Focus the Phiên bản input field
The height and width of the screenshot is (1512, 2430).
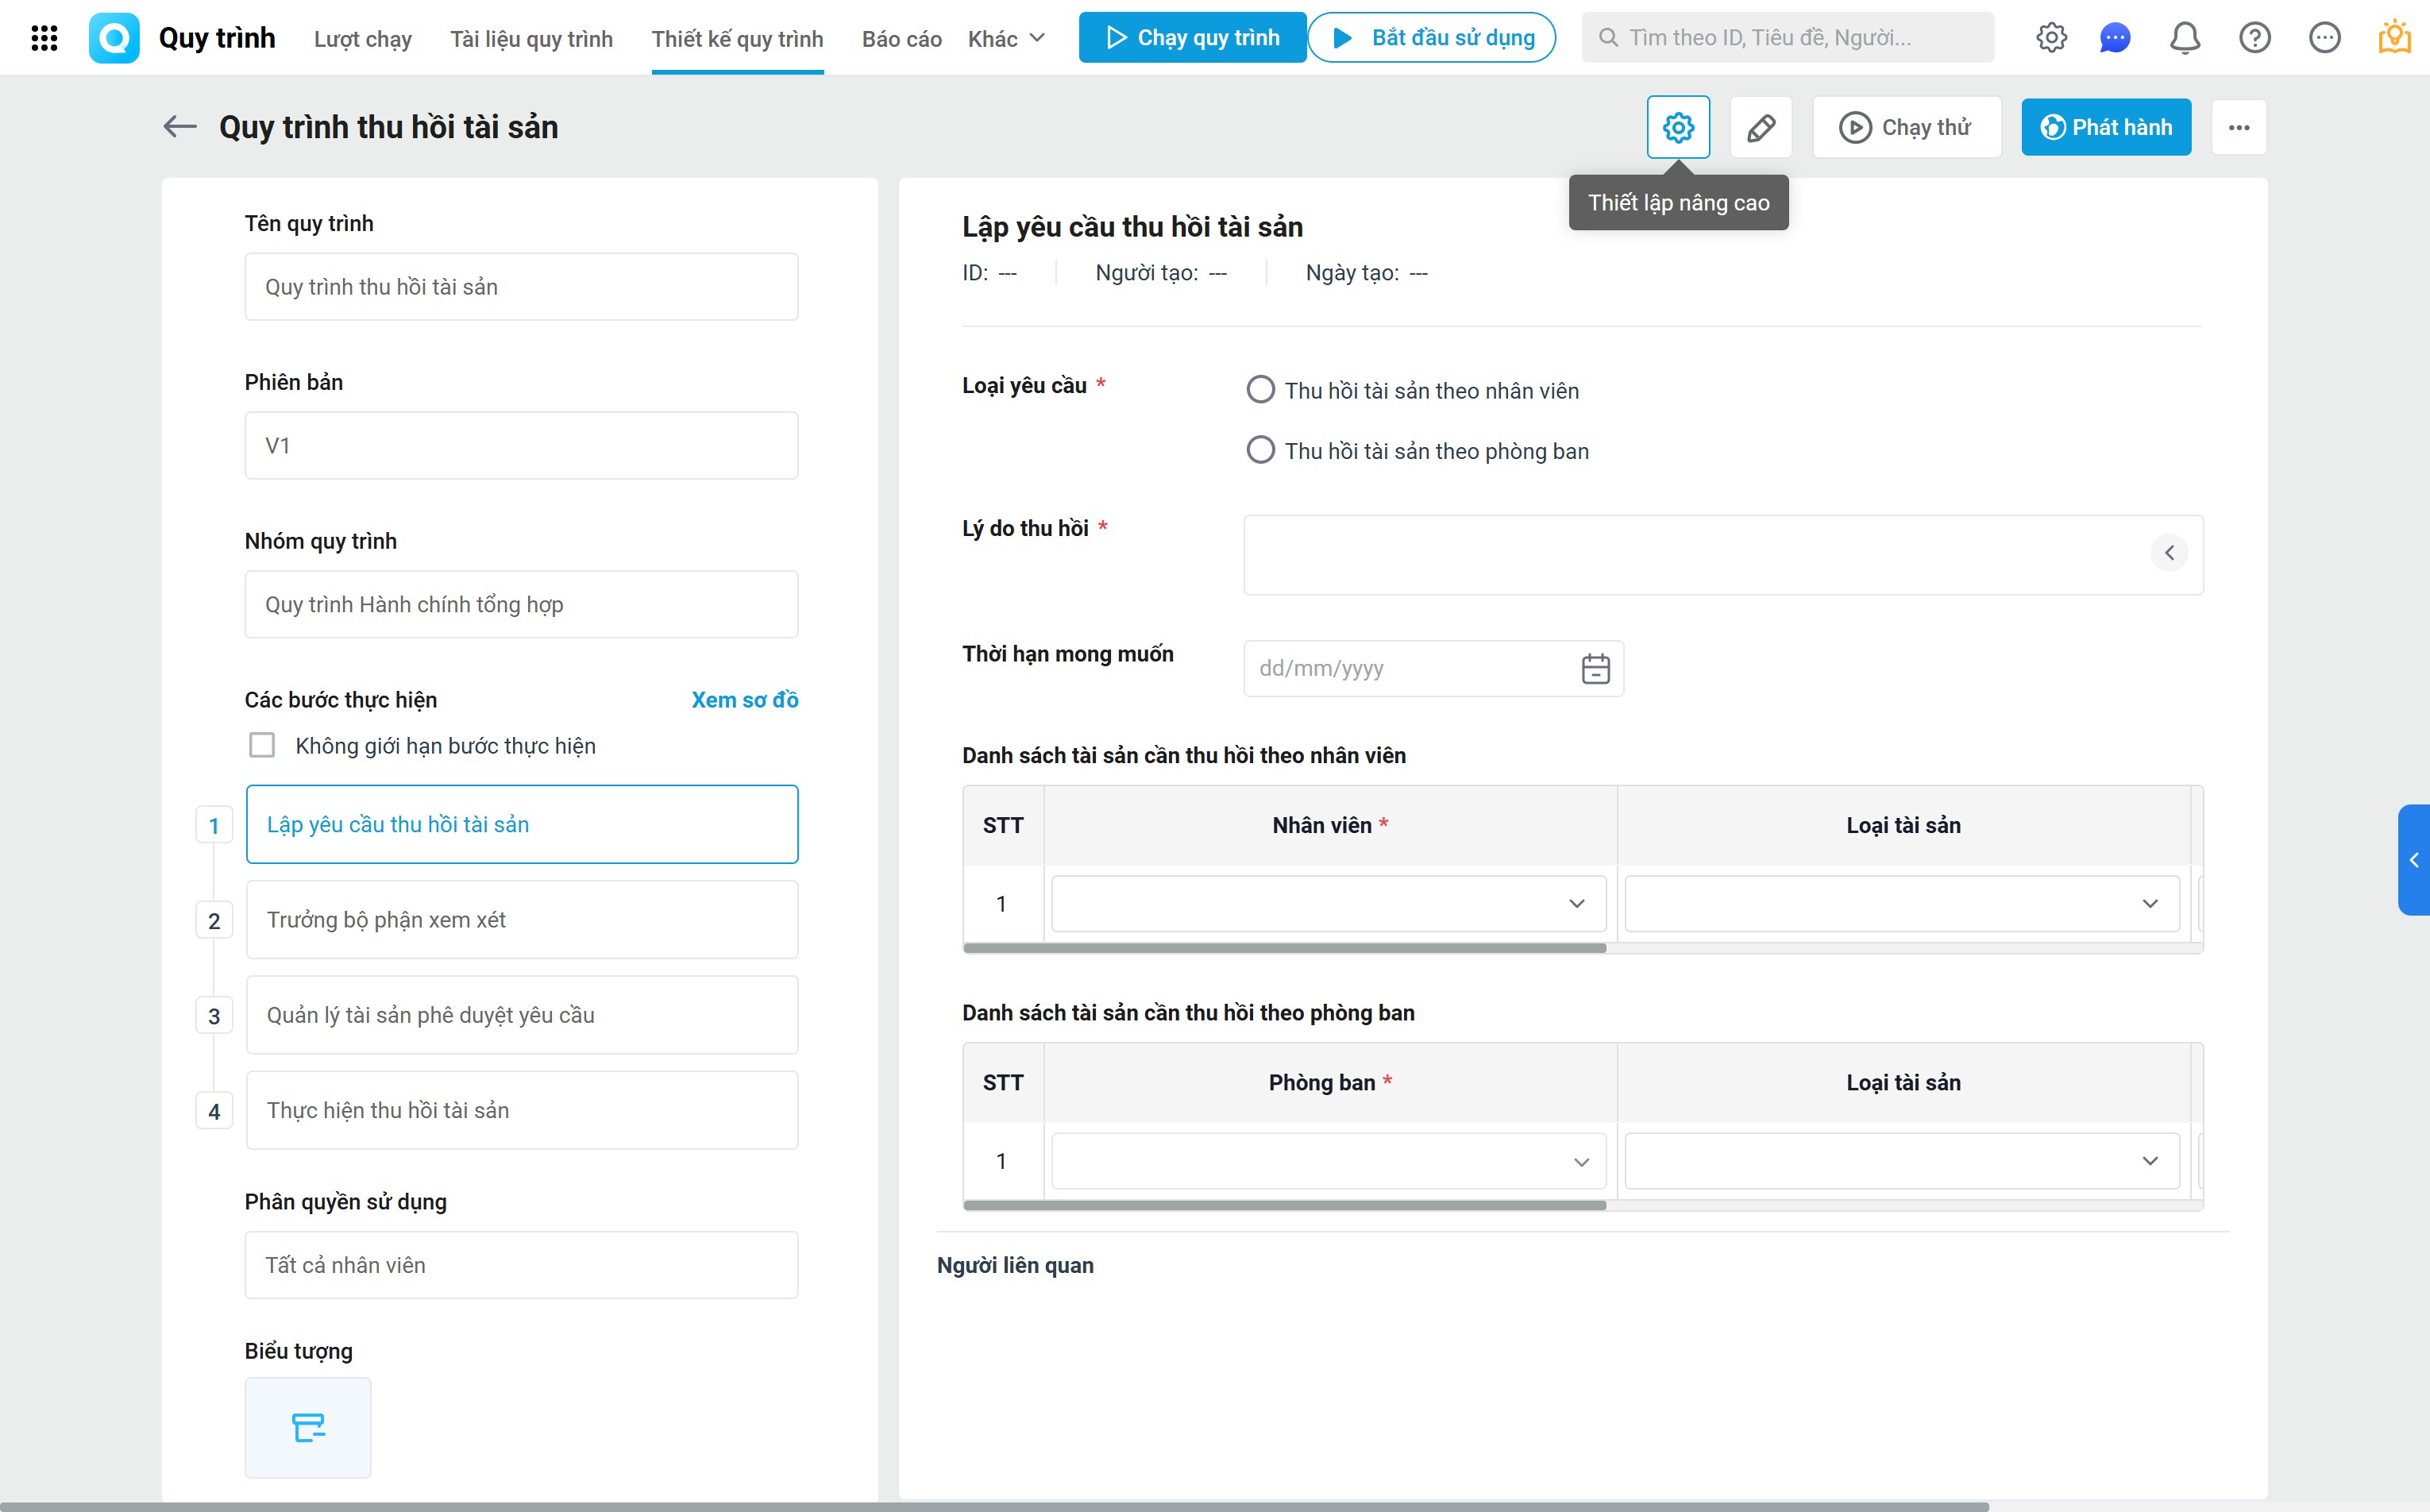[521, 446]
